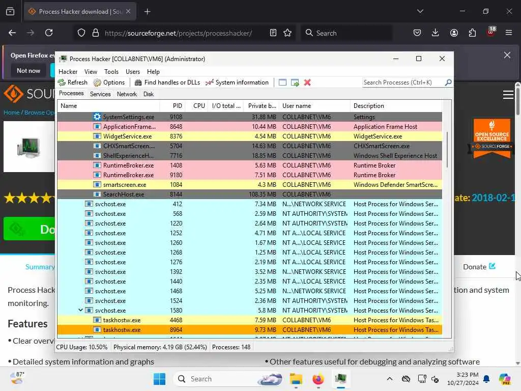Bookmark the page with the star icon
This screenshot has height=391, width=521.
tap(287, 33)
